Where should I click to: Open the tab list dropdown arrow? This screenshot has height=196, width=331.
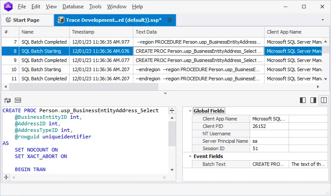click(x=323, y=20)
